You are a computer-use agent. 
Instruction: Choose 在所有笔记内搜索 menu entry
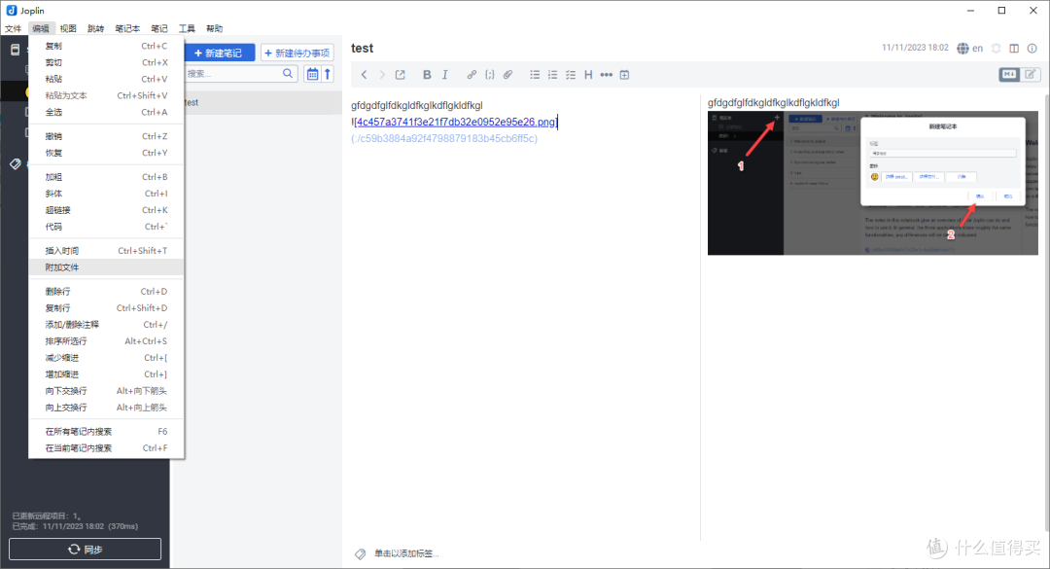[x=106, y=432]
